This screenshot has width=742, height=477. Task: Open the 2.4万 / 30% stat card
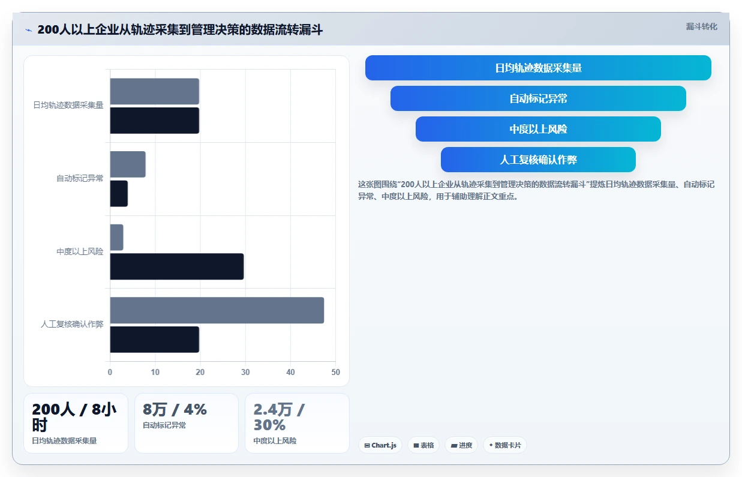pyautogui.click(x=297, y=423)
